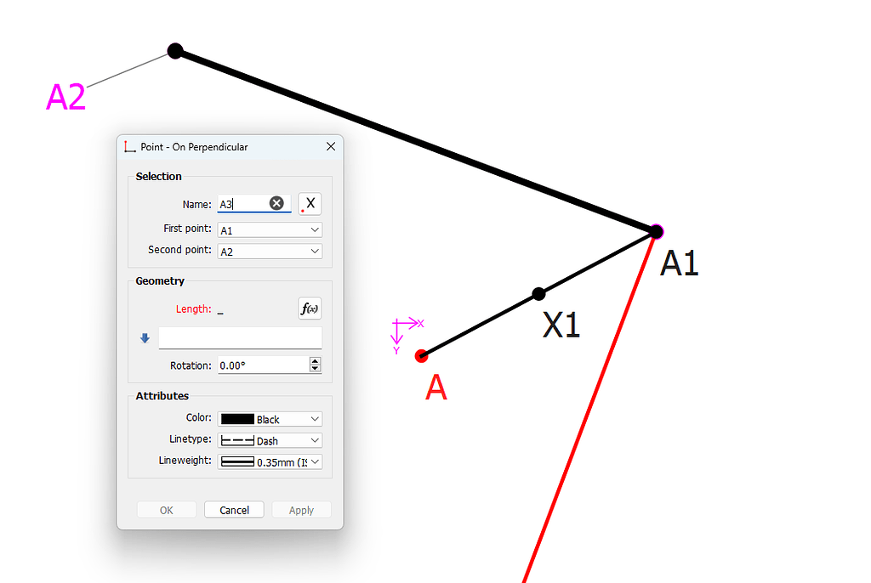Click in the Length formula text box
This screenshot has width=871, height=583.
(x=240, y=338)
